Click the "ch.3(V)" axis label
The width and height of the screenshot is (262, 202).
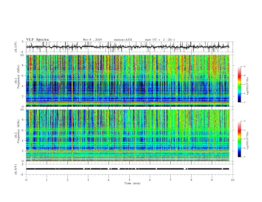[x=16, y=169]
